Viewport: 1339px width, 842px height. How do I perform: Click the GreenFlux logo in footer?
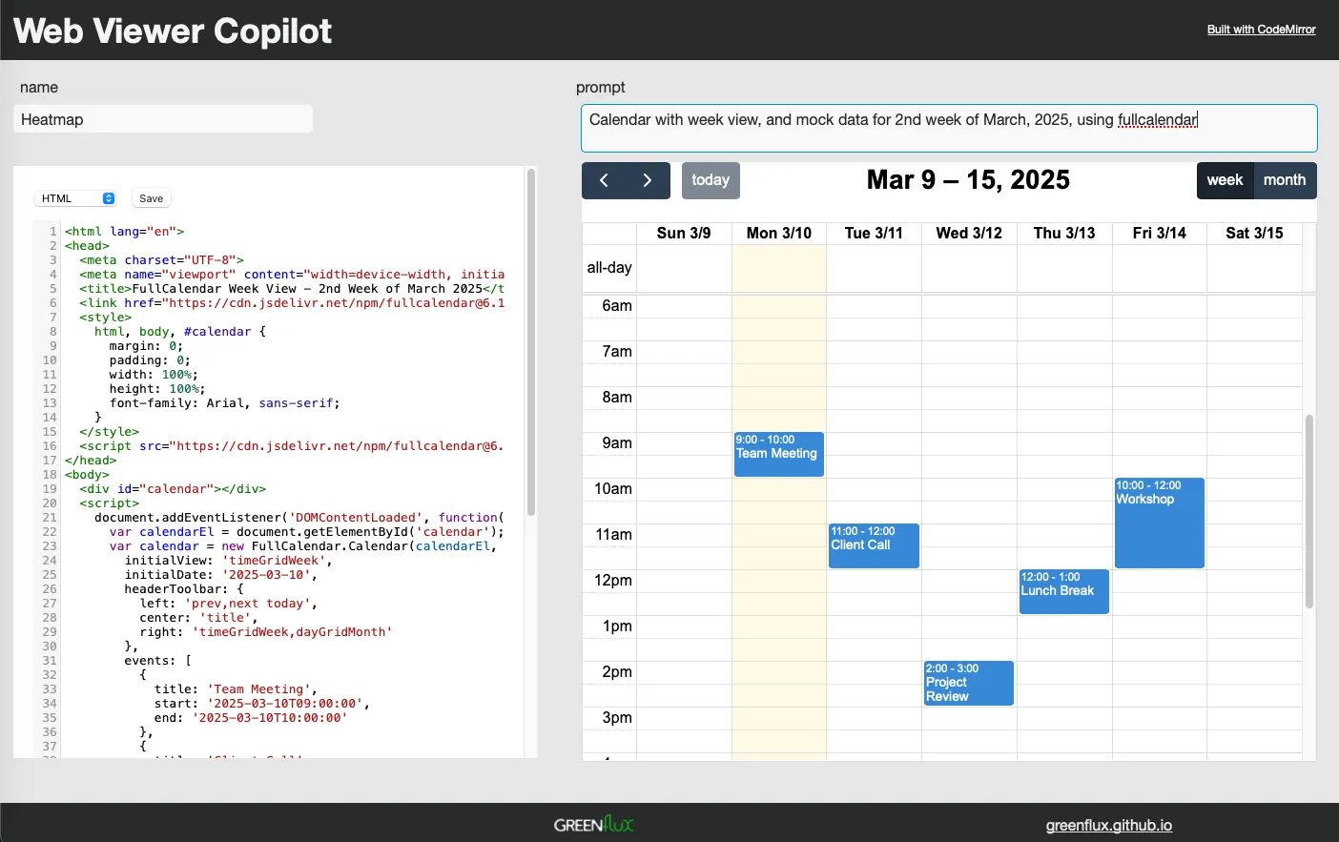[593, 824]
